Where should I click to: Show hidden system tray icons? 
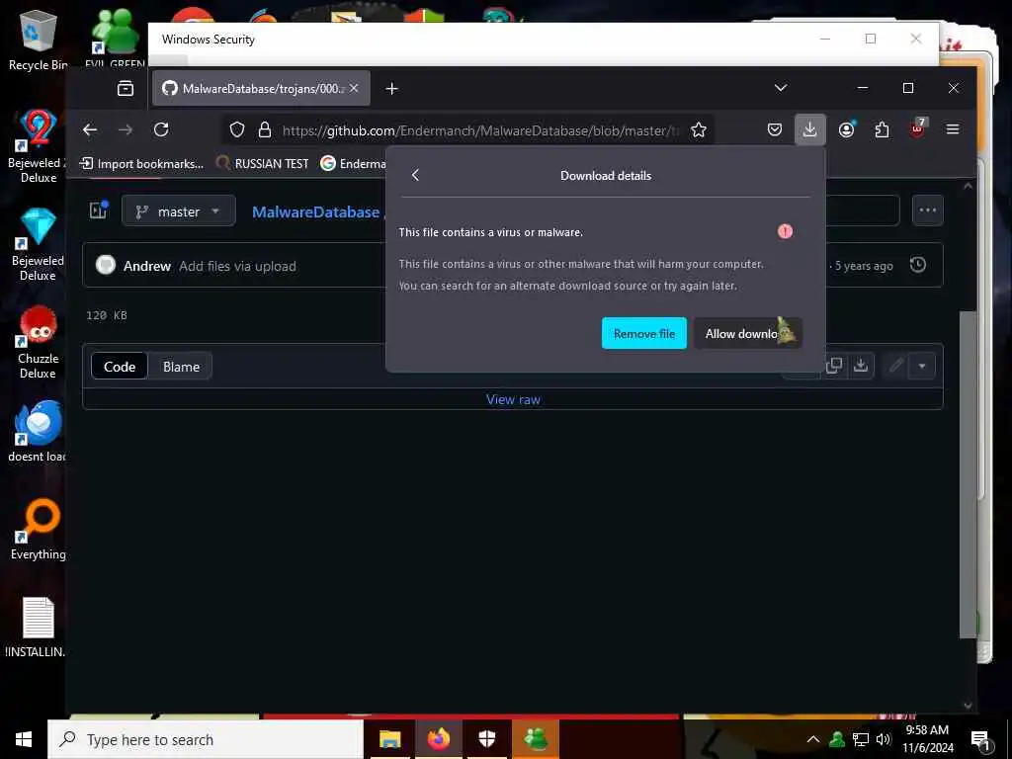pos(813,739)
